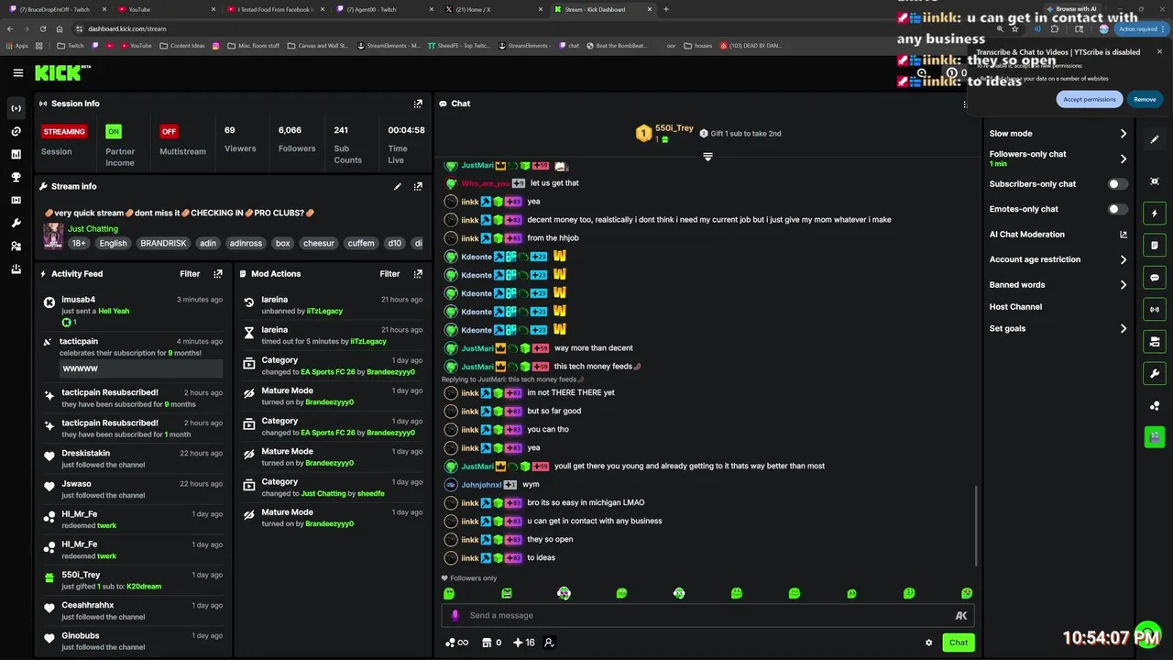The height and width of the screenshot is (660, 1173).
Task: Click the 18+ stream tag
Action: tap(79, 244)
